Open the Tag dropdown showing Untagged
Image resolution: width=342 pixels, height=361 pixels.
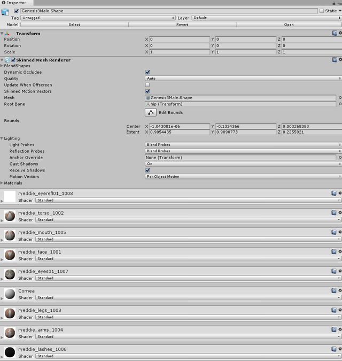pyautogui.click(x=98, y=18)
